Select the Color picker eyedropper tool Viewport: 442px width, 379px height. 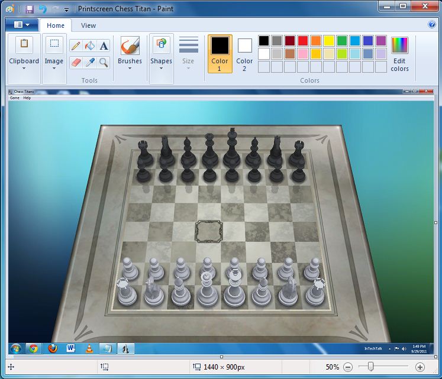(90, 62)
